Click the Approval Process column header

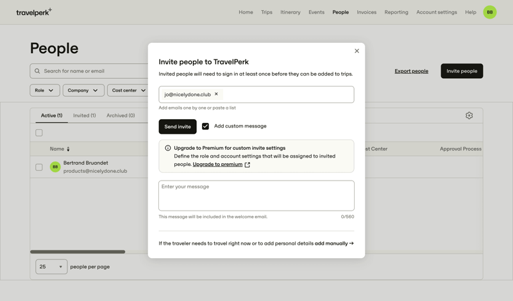point(460,149)
